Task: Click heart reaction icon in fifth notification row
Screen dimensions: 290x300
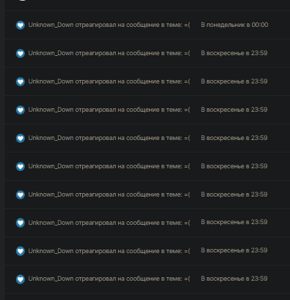Action: click(20, 138)
